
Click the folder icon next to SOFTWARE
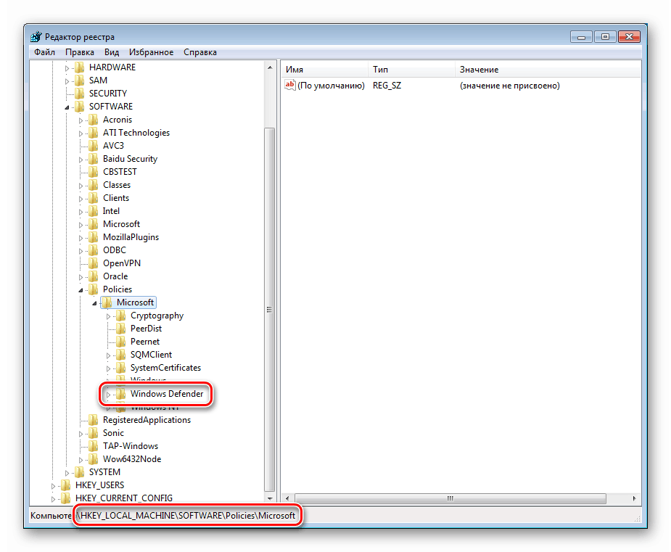[x=78, y=106]
